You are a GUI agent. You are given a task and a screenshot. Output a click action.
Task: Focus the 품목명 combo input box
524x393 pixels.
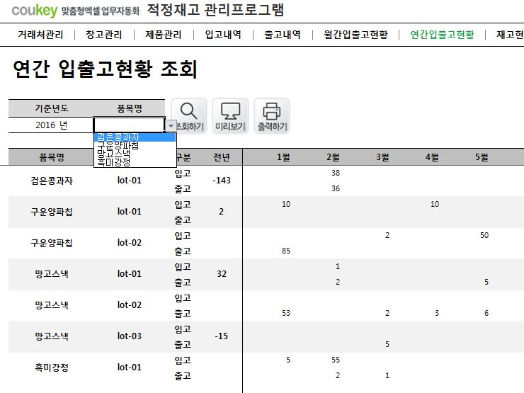[130, 125]
